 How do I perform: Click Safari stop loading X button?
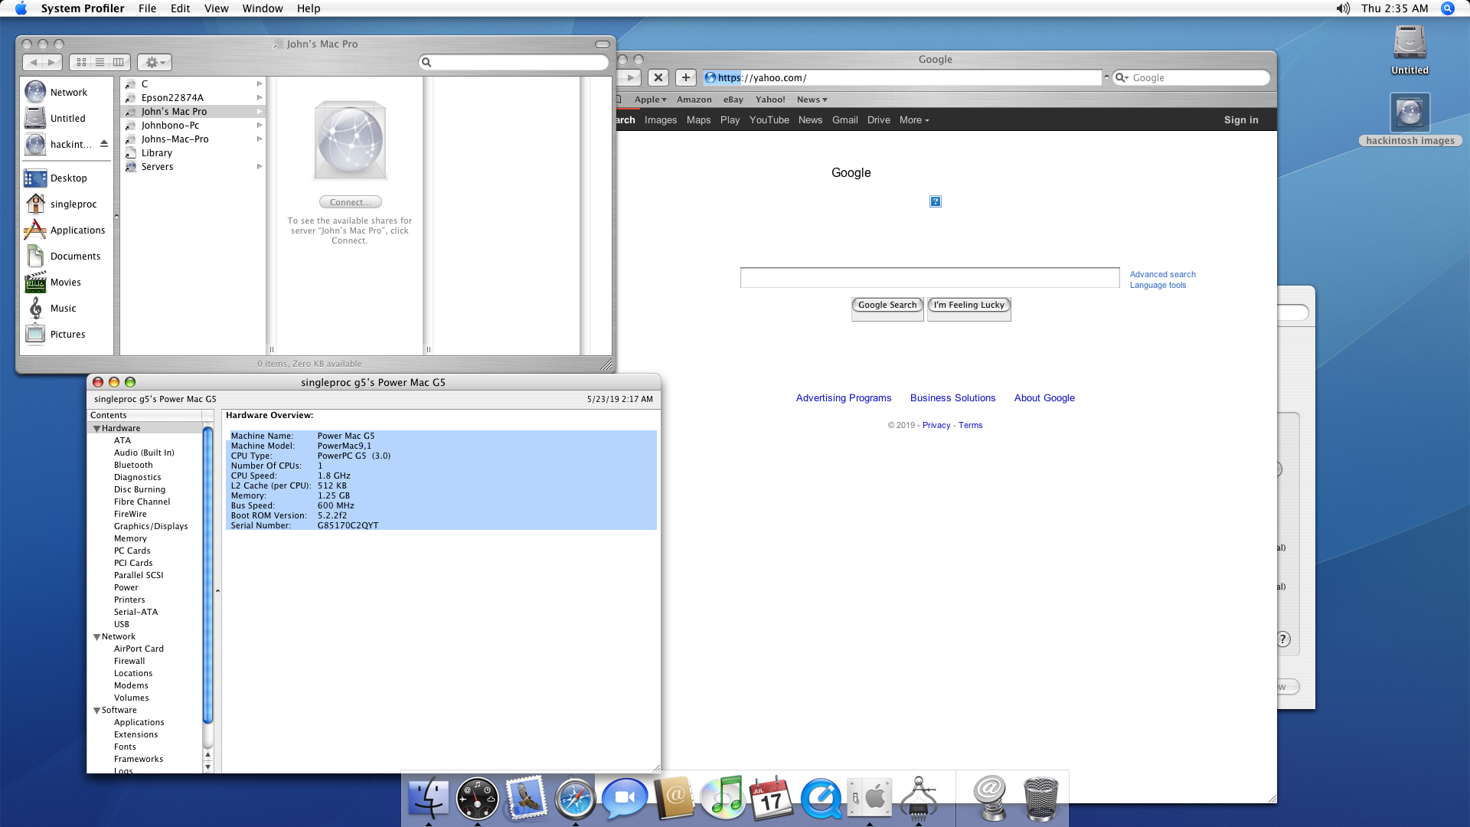pos(658,77)
